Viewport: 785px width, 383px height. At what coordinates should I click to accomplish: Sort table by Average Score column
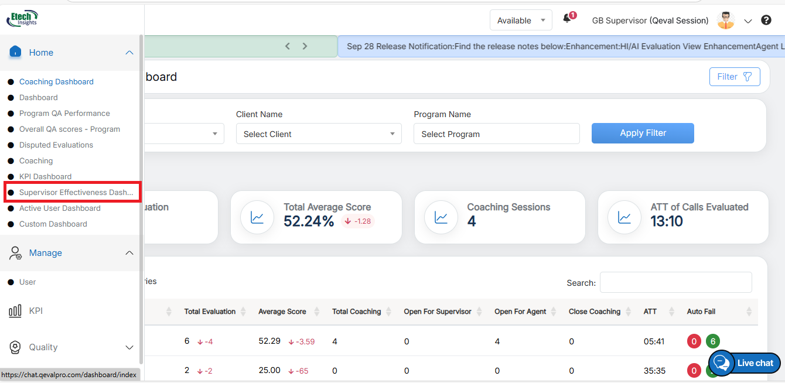coord(282,312)
